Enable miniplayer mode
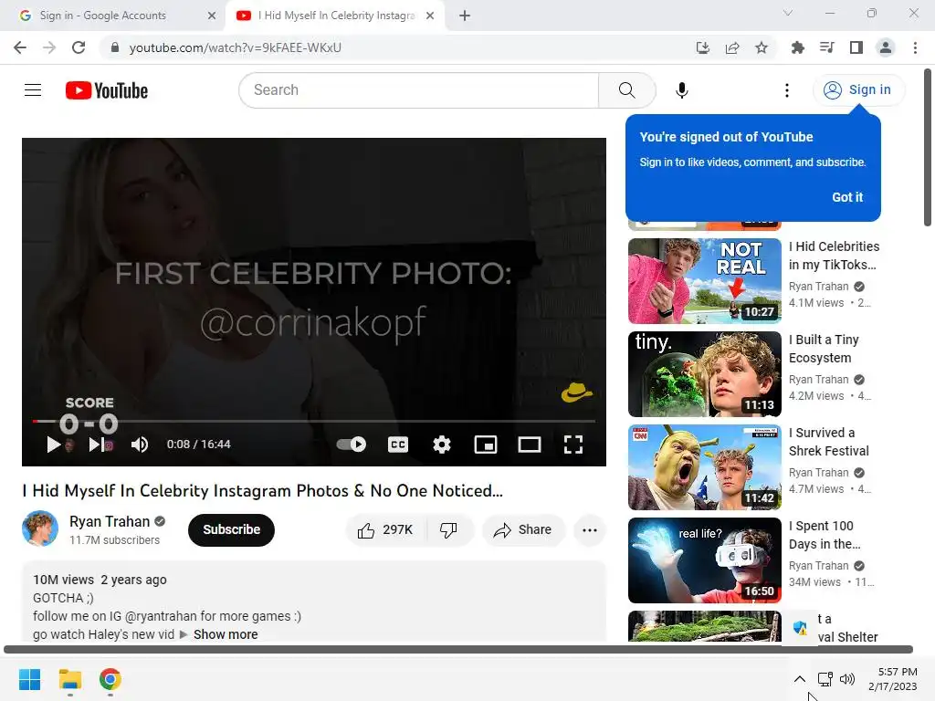935x701 pixels. click(486, 445)
